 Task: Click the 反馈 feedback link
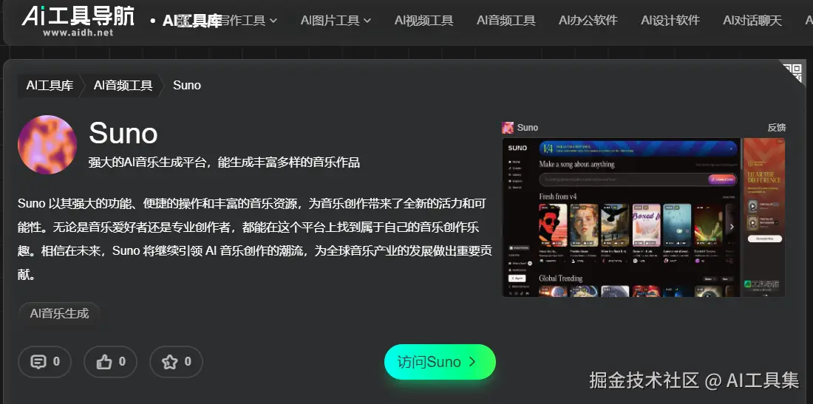point(776,128)
